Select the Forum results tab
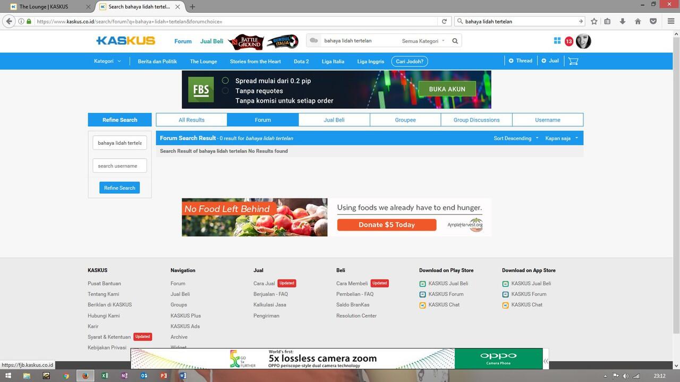Screen dimensions: 680x382 tap(263, 120)
